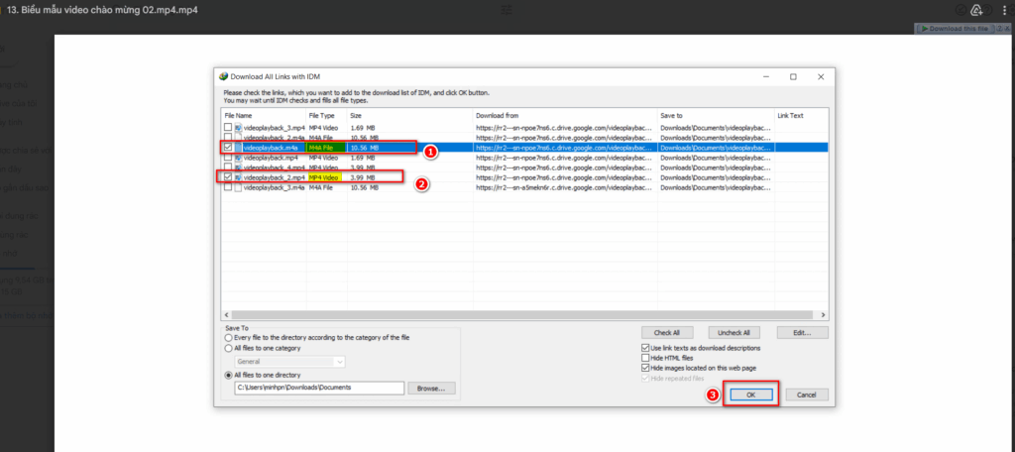Uncheck the videoplayback_2.mp4 checkbox
Viewport: 1015px width, 452px height.
pyautogui.click(x=228, y=176)
